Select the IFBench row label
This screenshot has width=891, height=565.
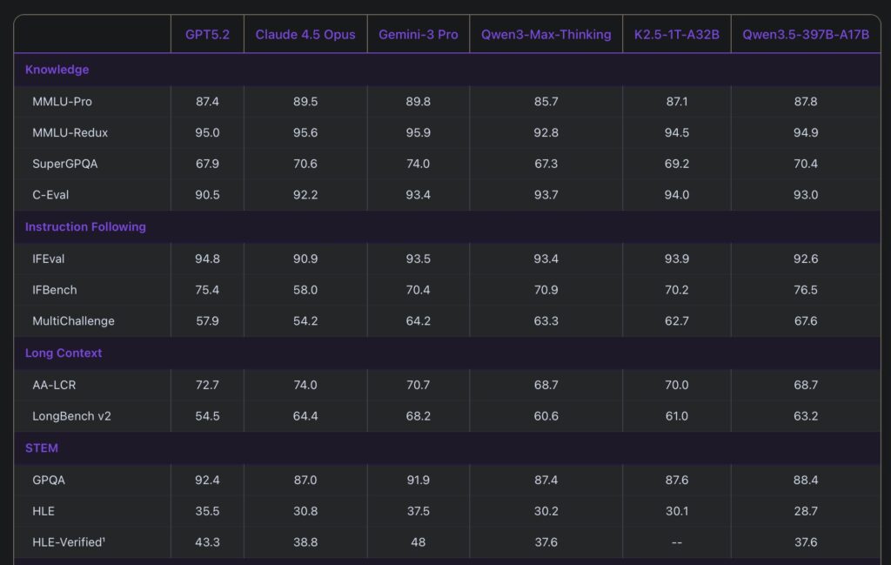click(x=54, y=290)
